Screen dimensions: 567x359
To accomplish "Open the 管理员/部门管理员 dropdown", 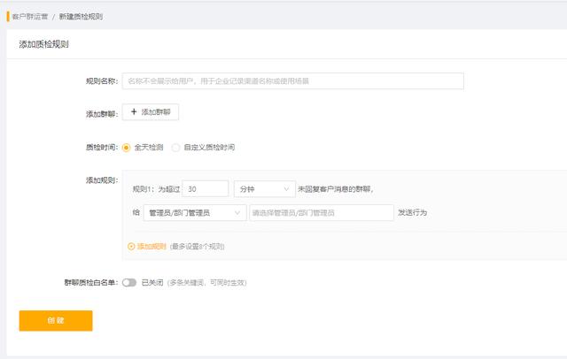I will (x=195, y=212).
